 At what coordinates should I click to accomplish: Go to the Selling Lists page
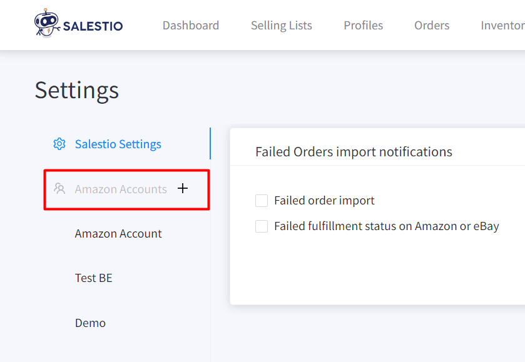[x=282, y=26]
